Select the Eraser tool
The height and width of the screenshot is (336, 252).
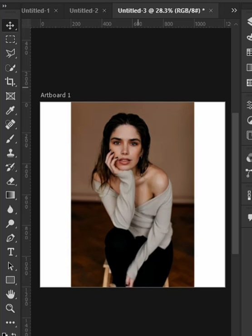click(10, 181)
